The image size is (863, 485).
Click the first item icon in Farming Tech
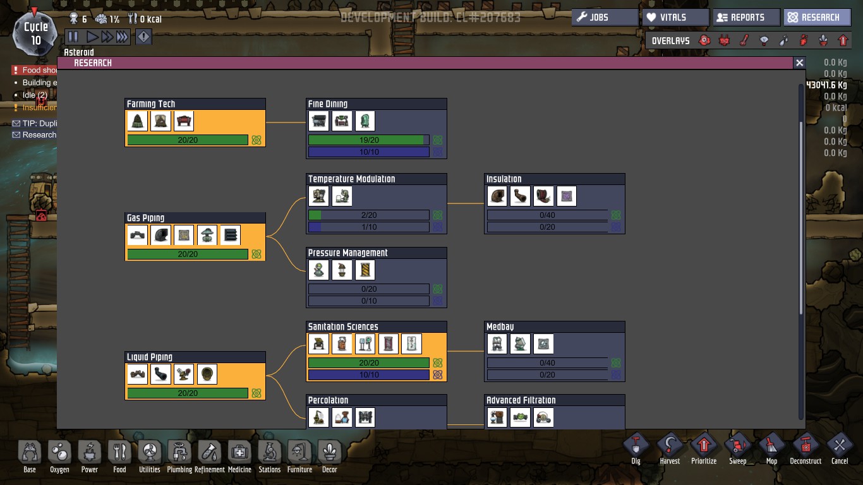point(138,121)
